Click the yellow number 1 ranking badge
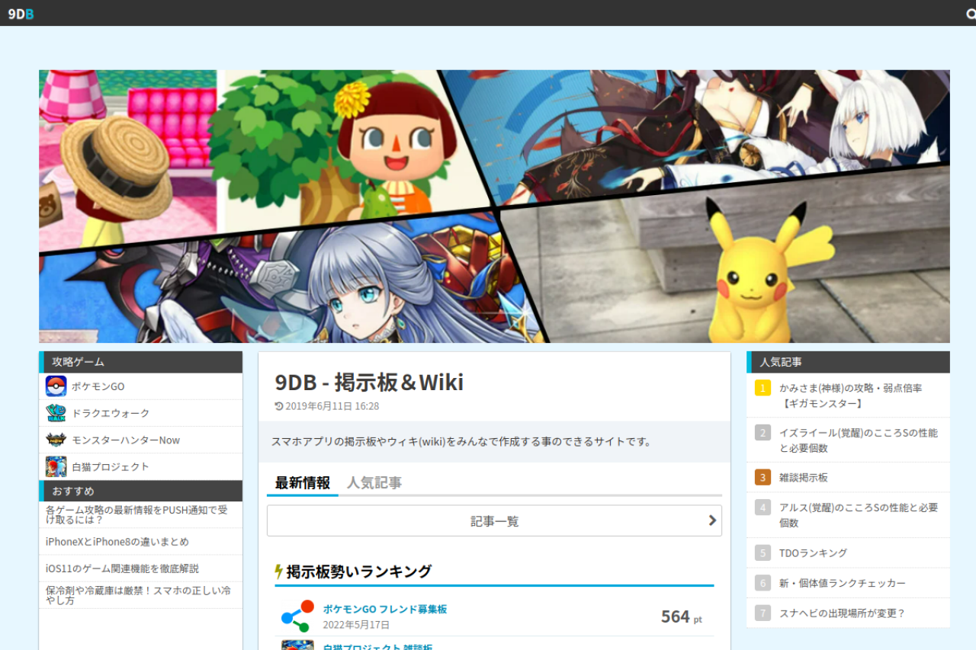The height and width of the screenshot is (650, 976). pyautogui.click(x=762, y=388)
